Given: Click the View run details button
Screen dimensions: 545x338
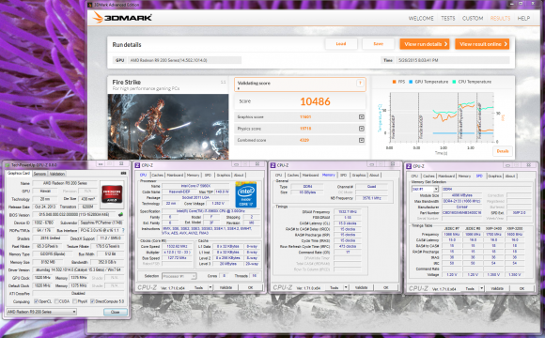Looking at the screenshot, I should [425, 44].
